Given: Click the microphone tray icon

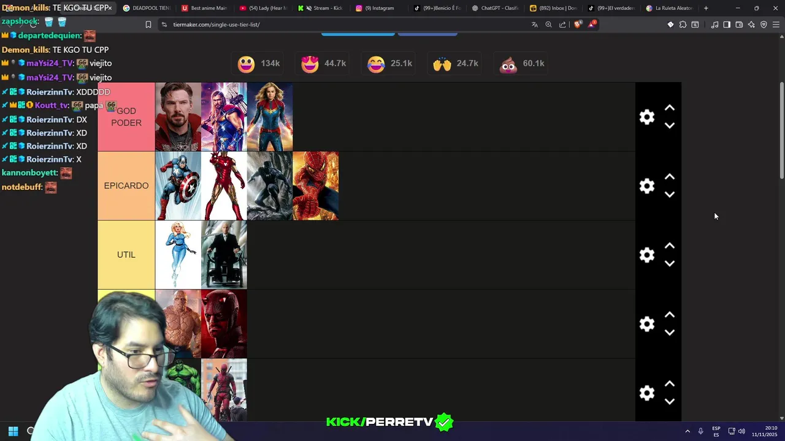Looking at the screenshot, I should coord(700,431).
